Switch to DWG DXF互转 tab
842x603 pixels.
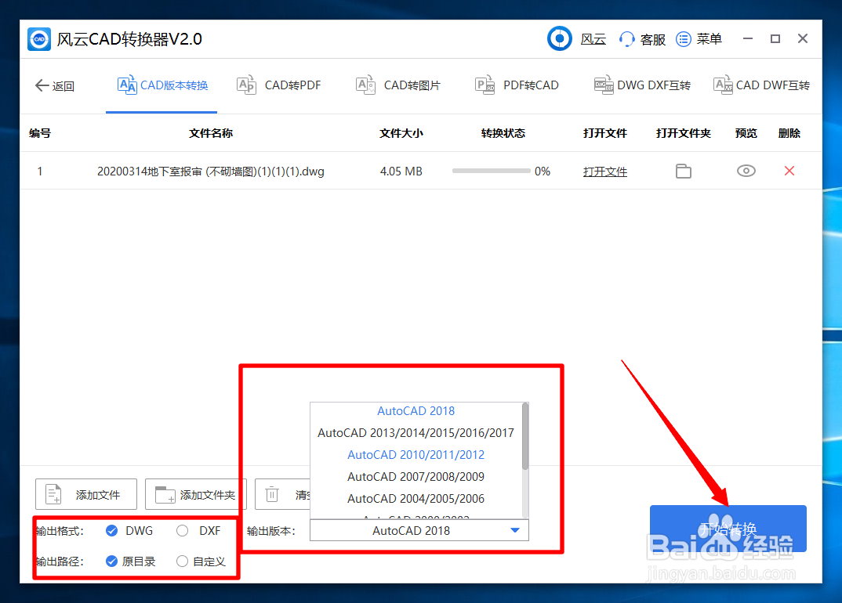point(642,85)
